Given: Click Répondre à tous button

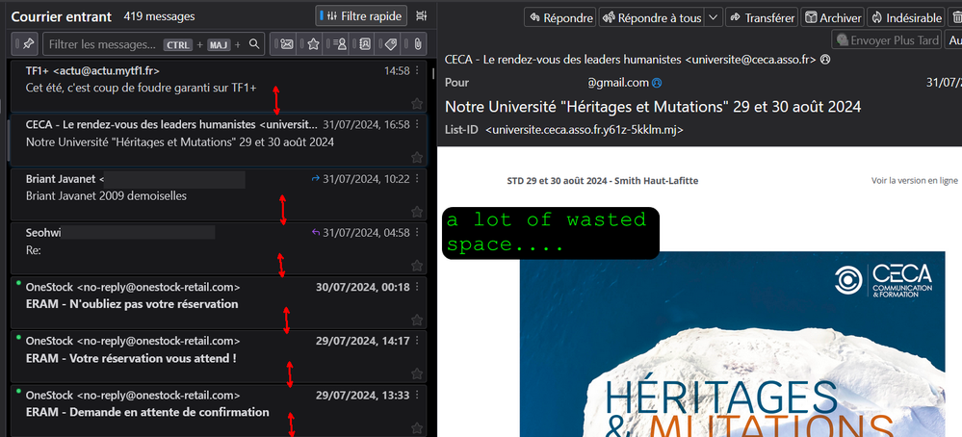Looking at the screenshot, I should tap(651, 17).
